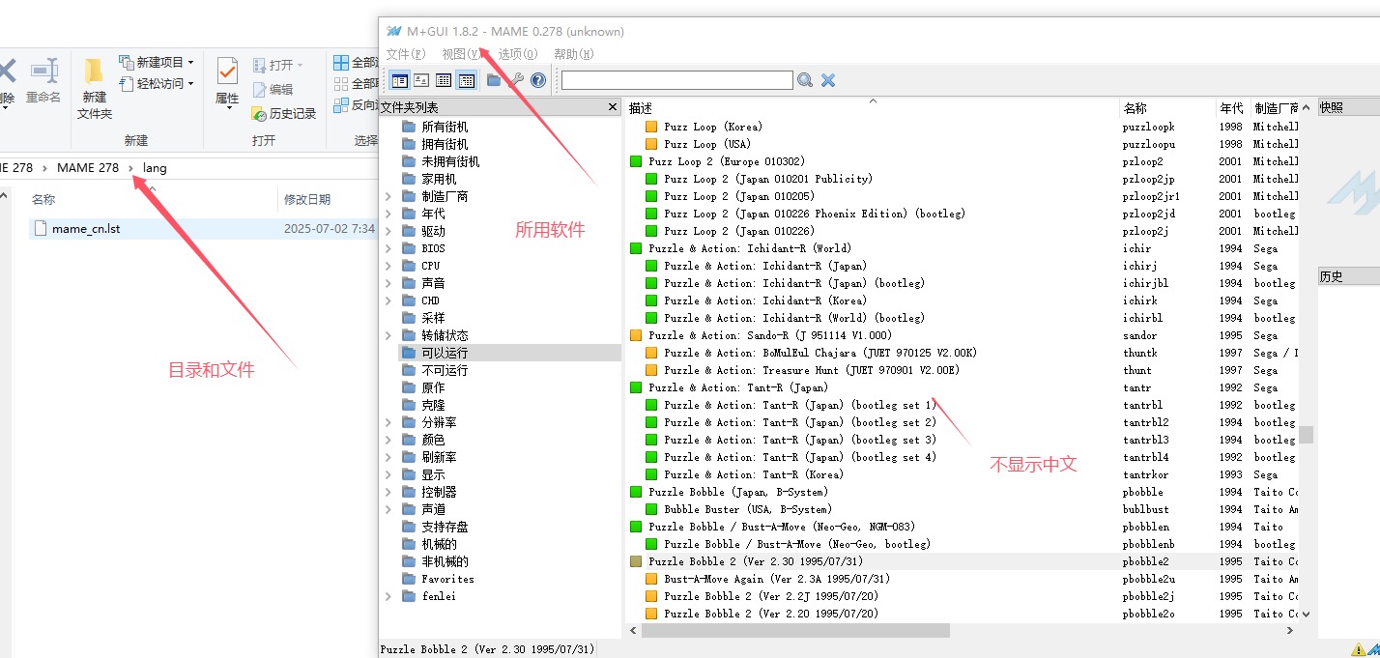Image resolution: width=1380 pixels, height=658 pixels.
Task: Expand the 驱动 folder node
Action: 388,231
